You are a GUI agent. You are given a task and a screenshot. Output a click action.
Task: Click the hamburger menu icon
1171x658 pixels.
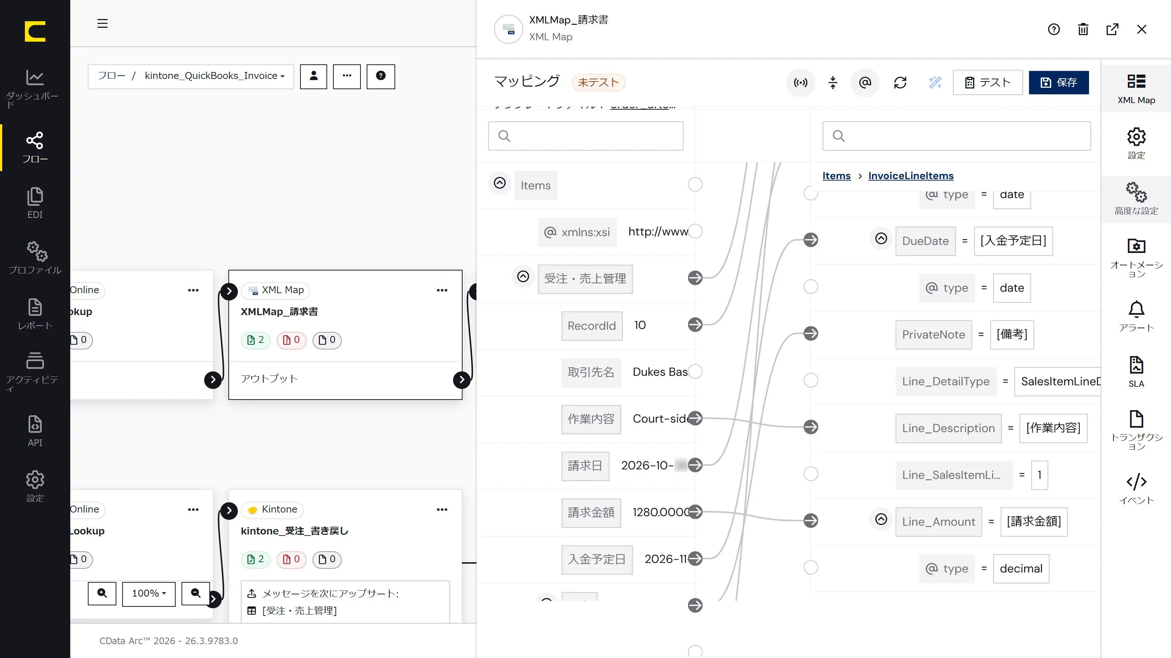pyautogui.click(x=102, y=24)
